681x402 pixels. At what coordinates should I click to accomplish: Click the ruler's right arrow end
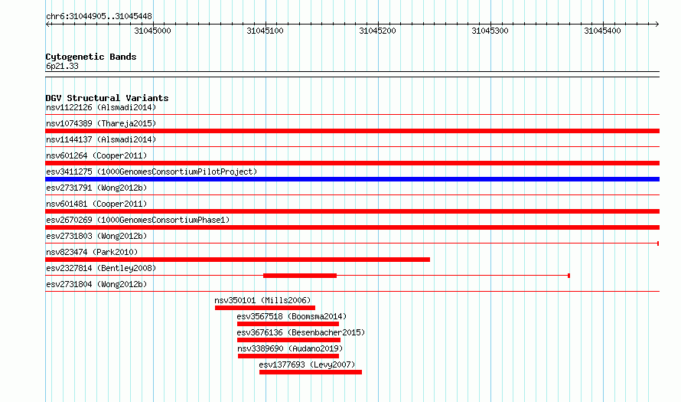(x=657, y=25)
